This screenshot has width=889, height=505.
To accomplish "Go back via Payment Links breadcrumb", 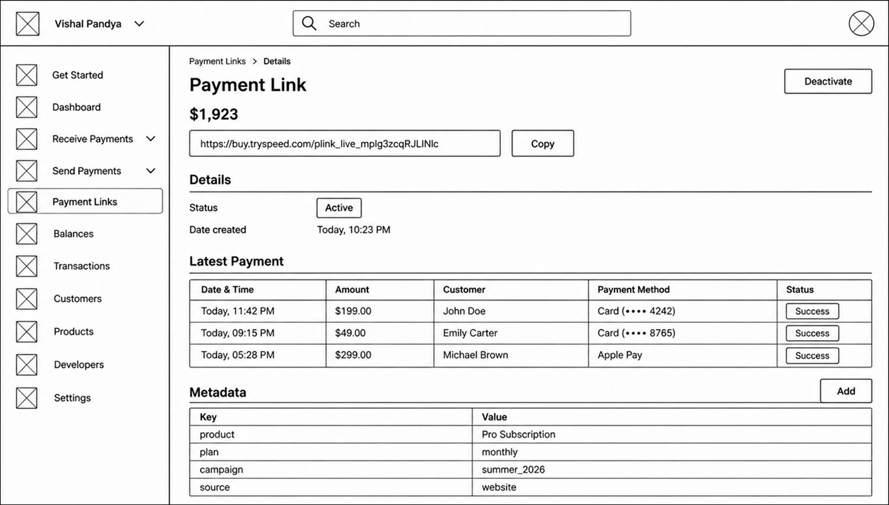I will click(x=218, y=61).
